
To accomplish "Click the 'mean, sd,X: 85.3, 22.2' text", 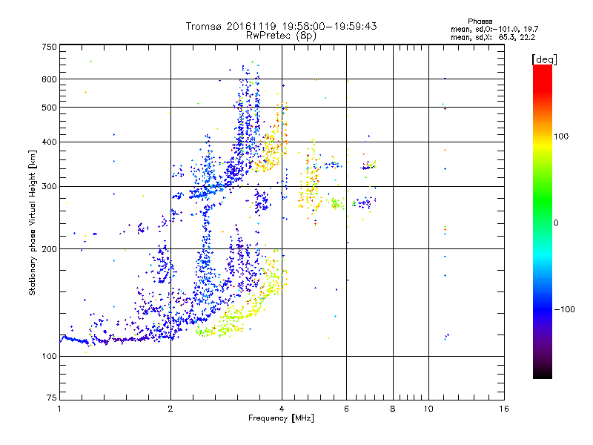I will click(493, 38).
